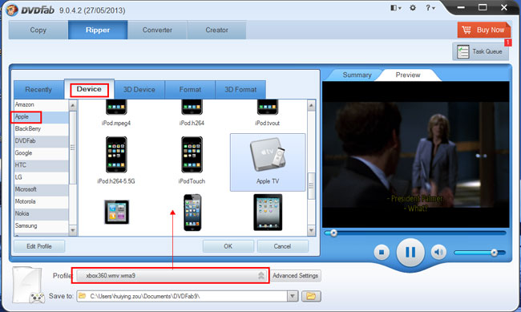Image resolution: width=521 pixels, height=312 pixels.
Task: Click the device grid scroll up arrow
Action: 311,106
